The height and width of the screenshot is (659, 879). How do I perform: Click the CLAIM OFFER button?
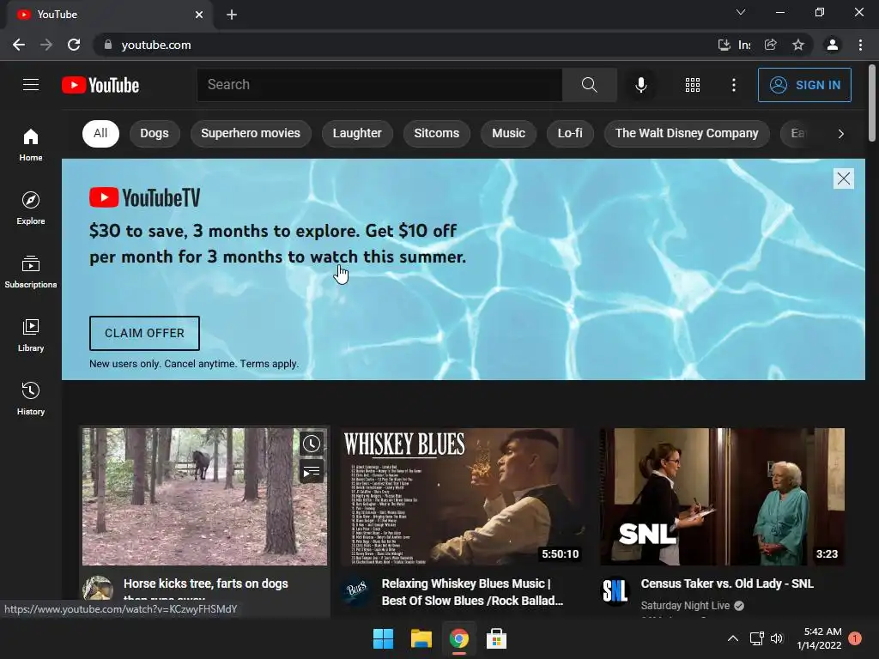(x=144, y=333)
